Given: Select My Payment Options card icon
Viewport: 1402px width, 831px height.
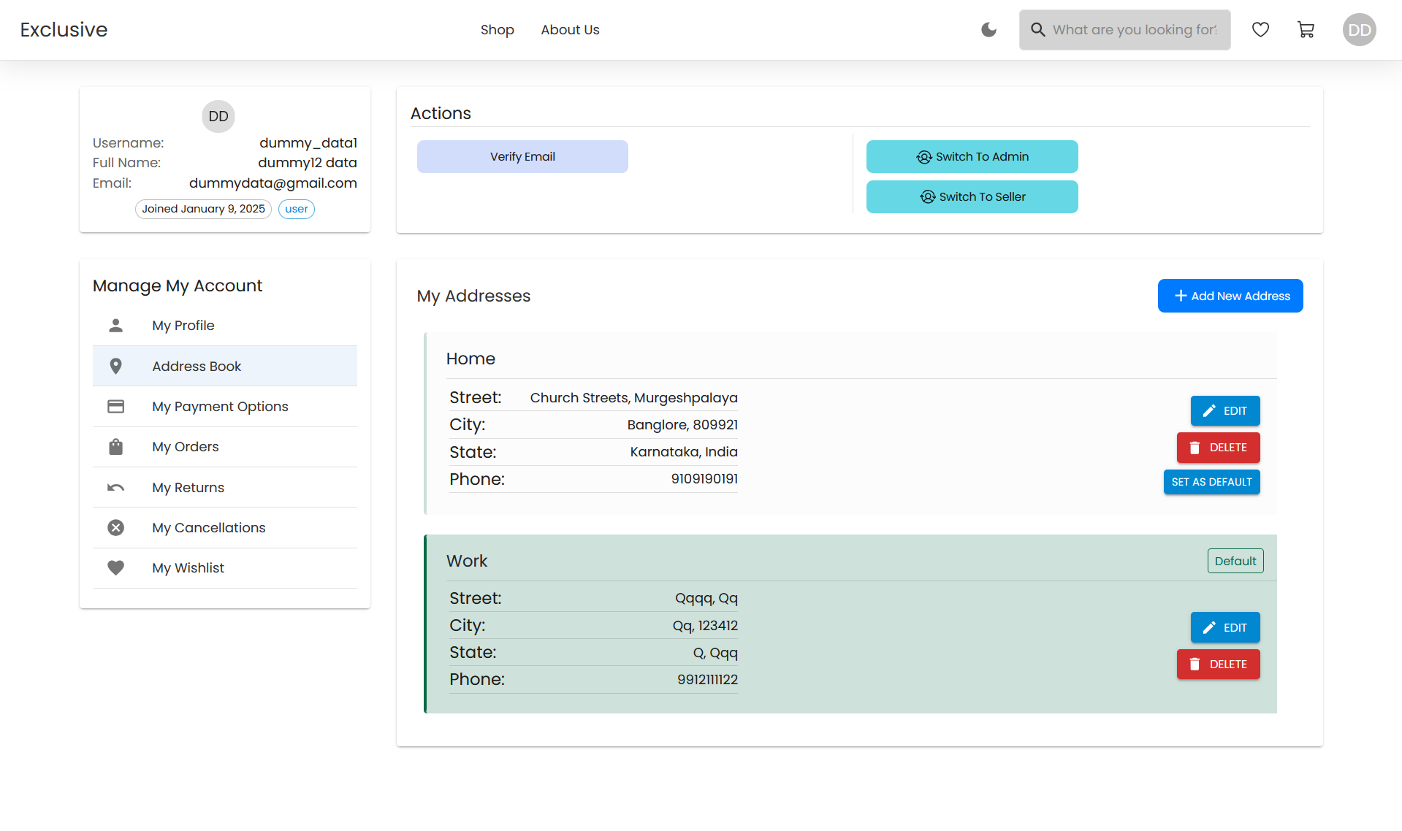Looking at the screenshot, I should 115,407.
